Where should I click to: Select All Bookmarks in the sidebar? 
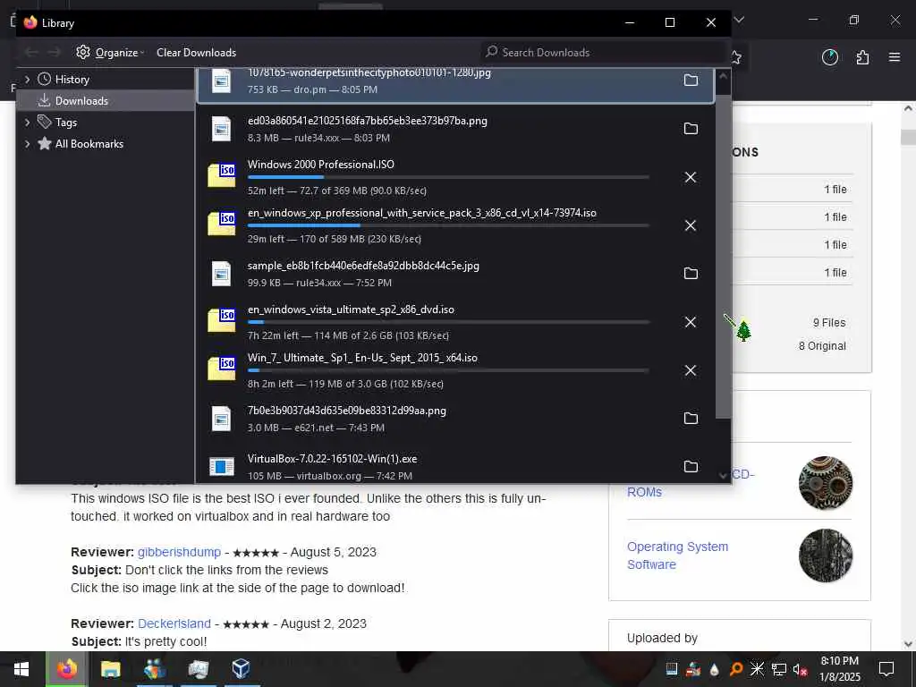pyautogui.click(x=89, y=144)
